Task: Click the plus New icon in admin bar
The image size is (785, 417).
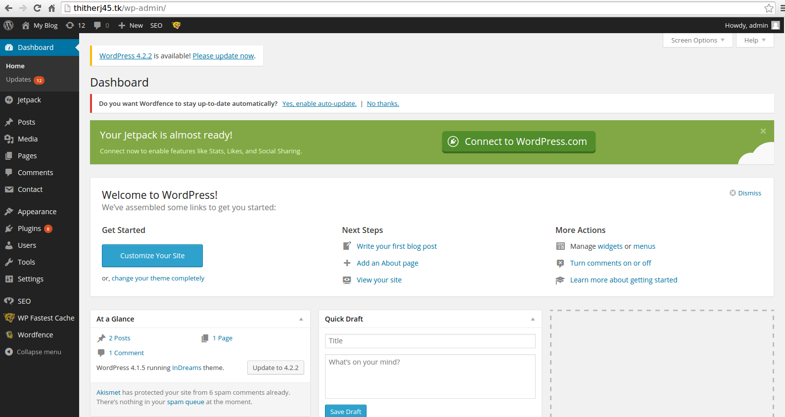Action: pyautogui.click(x=122, y=25)
